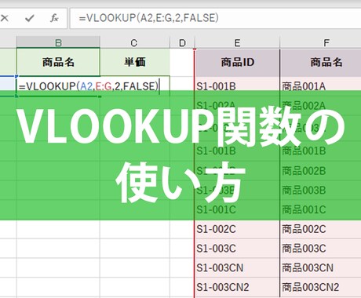Select column F header
361x298 pixels.
(x=321, y=42)
